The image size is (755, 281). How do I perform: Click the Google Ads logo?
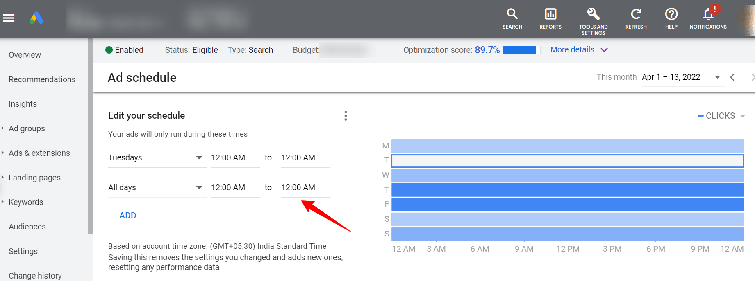pyautogui.click(x=36, y=18)
